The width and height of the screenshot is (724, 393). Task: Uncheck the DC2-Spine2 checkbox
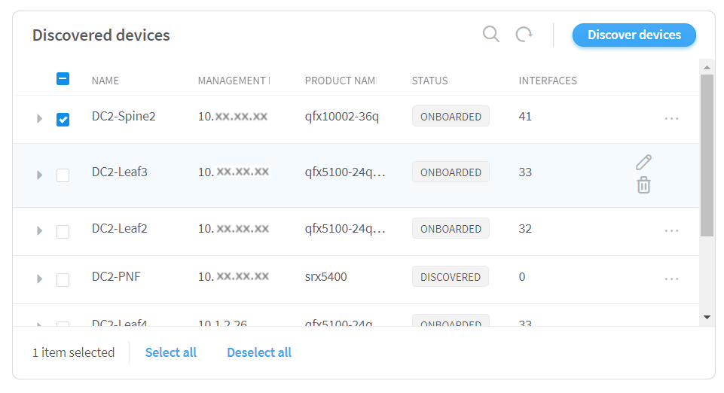(63, 119)
